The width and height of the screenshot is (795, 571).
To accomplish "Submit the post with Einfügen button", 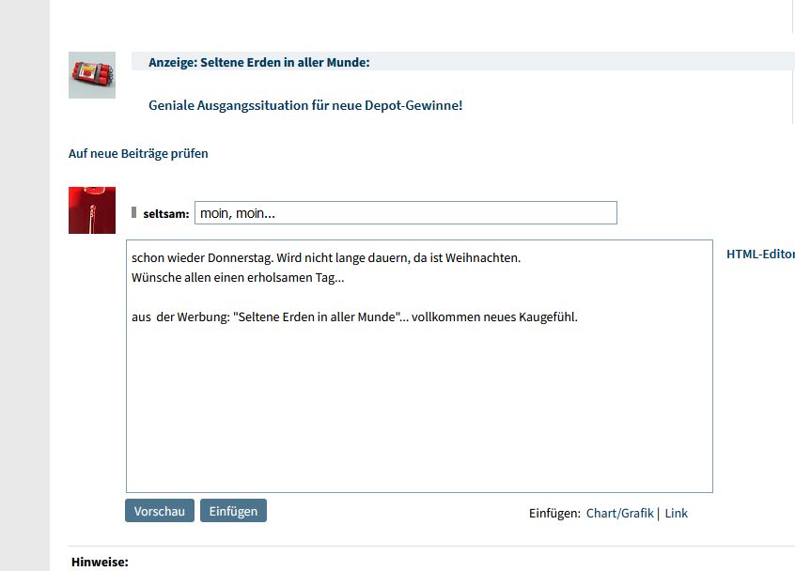I will point(233,511).
